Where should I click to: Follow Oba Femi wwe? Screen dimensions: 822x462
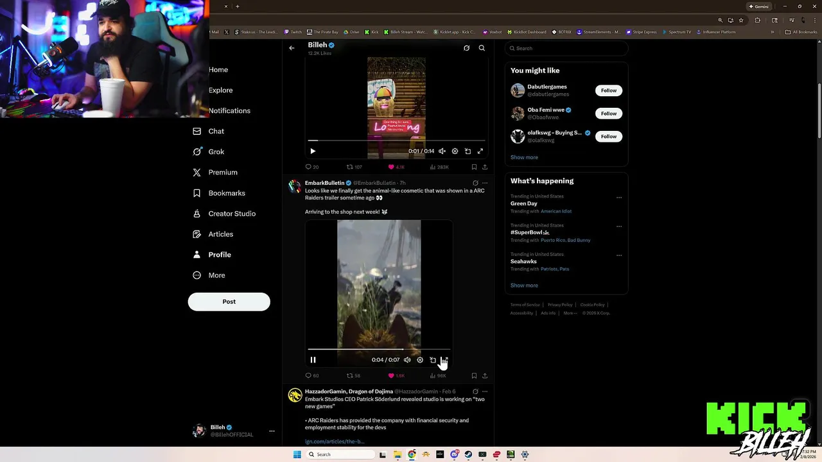pos(609,114)
